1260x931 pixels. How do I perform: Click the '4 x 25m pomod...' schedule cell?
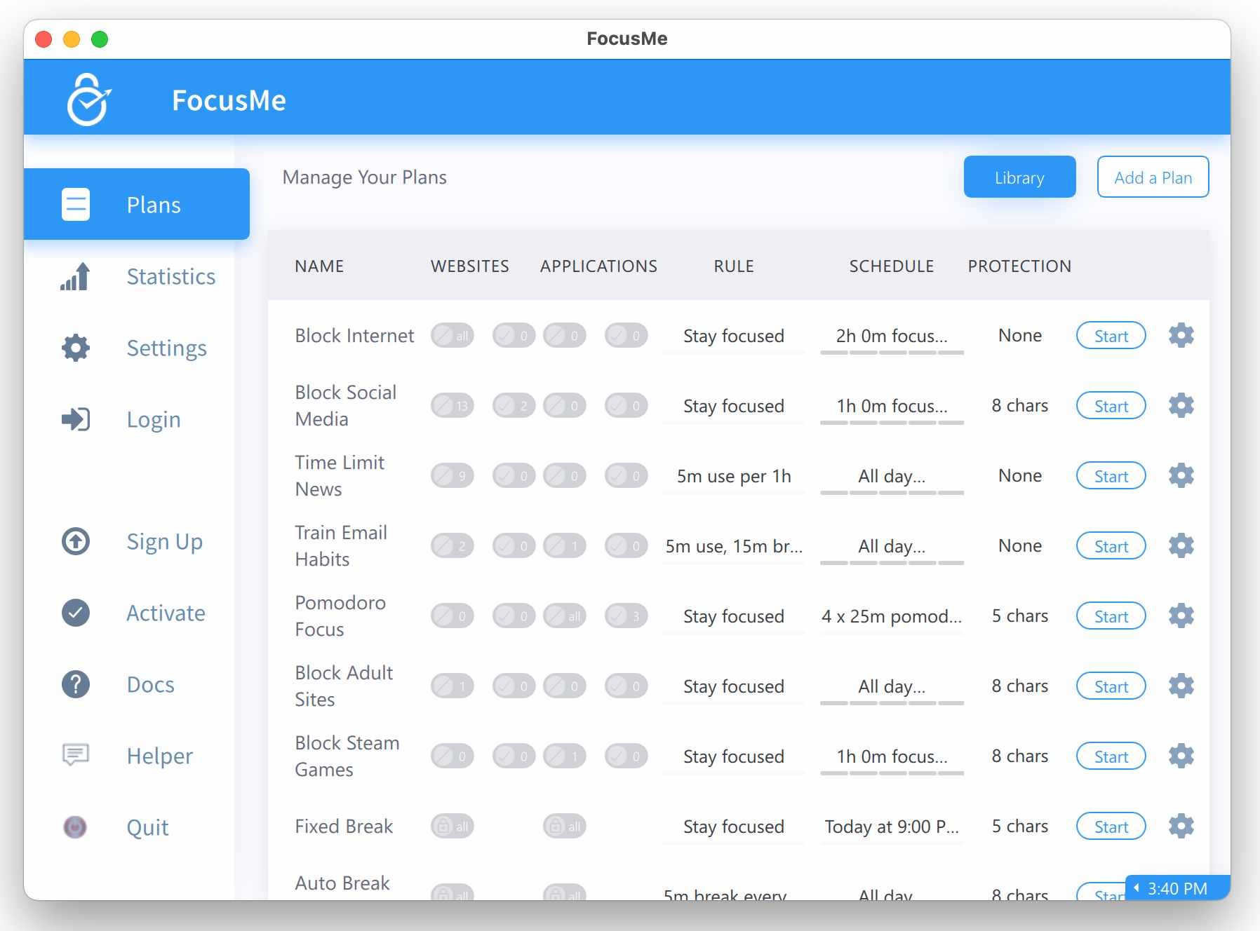892,616
